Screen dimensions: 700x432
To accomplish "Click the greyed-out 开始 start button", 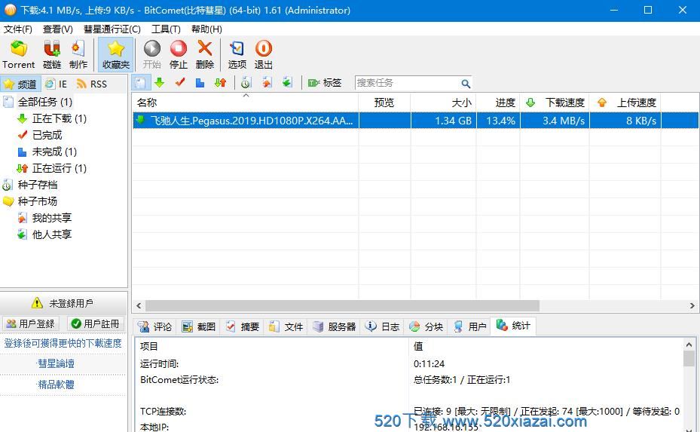I will point(151,54).
